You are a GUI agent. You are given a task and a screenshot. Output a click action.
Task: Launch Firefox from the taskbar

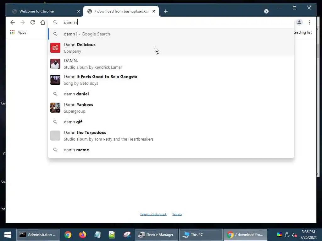83,235
